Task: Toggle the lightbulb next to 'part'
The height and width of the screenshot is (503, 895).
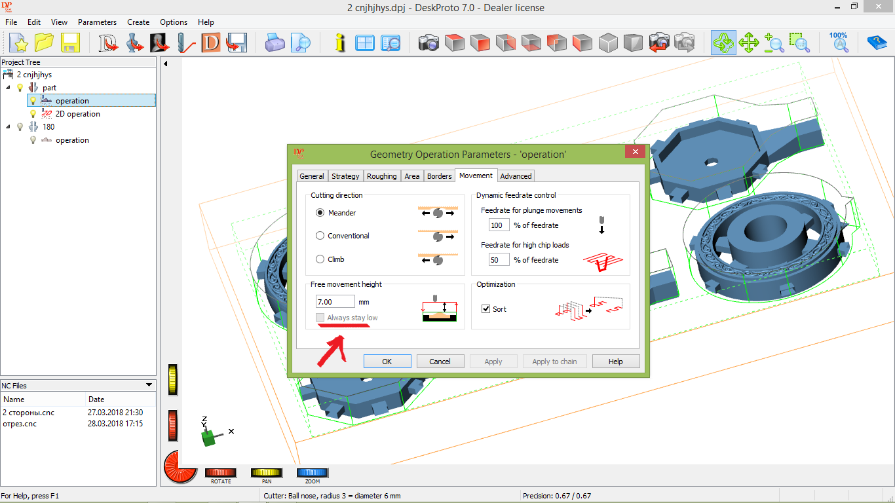Action: coord(20,88)
